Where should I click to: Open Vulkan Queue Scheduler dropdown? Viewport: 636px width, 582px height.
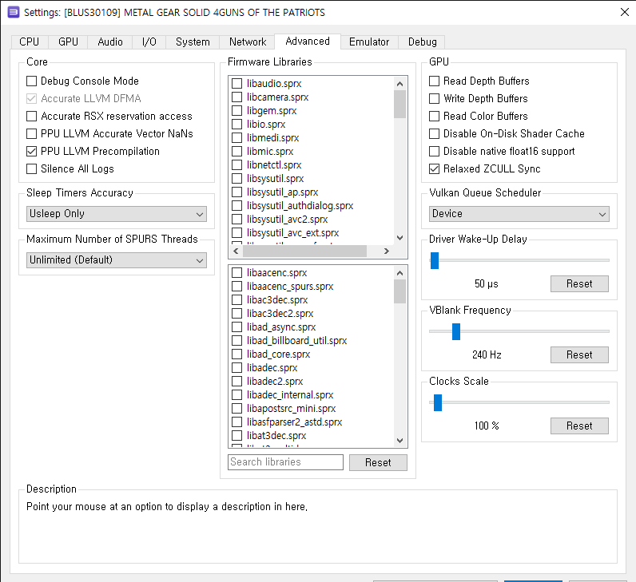point(519,214)
